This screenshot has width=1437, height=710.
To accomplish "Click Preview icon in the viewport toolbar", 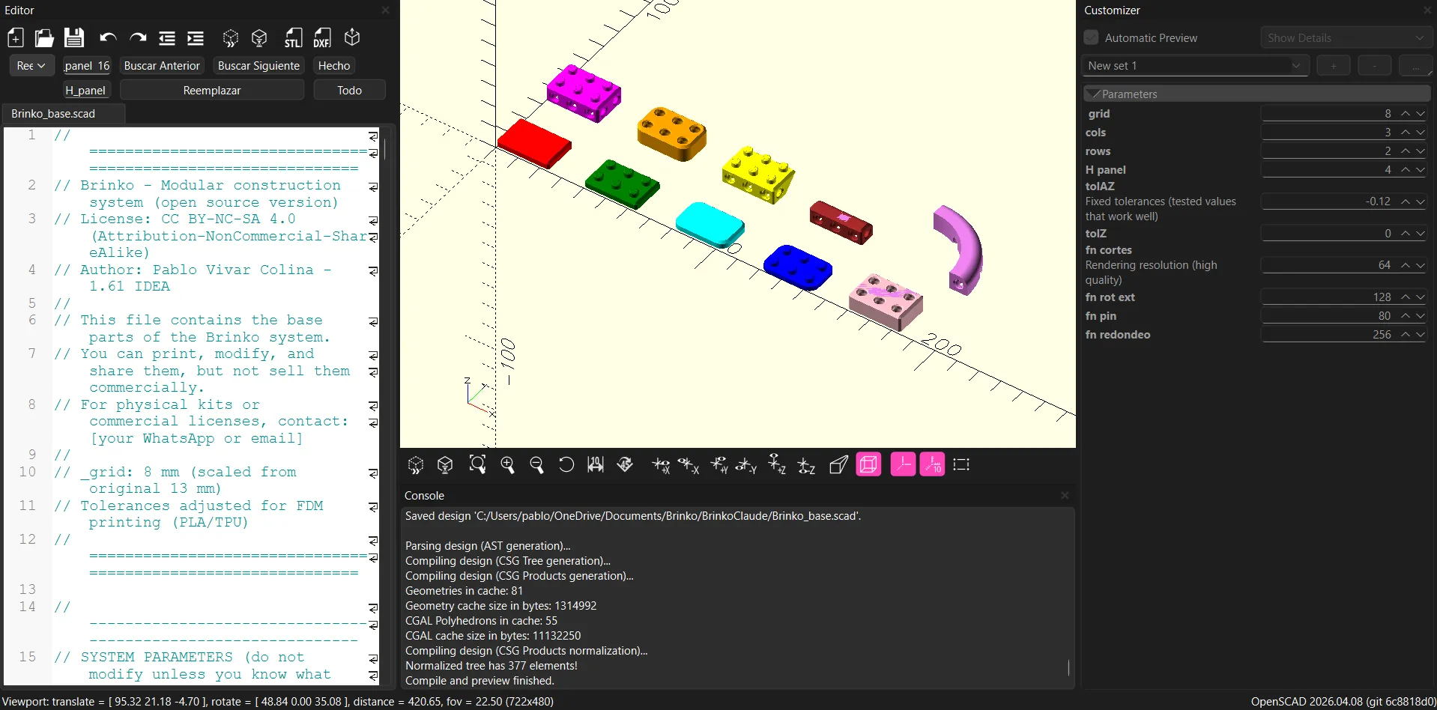I will (x=416, y=465).
